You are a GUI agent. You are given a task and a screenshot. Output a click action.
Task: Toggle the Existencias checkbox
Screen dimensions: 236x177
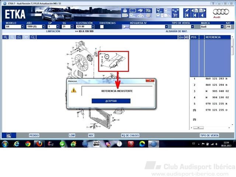102,27
